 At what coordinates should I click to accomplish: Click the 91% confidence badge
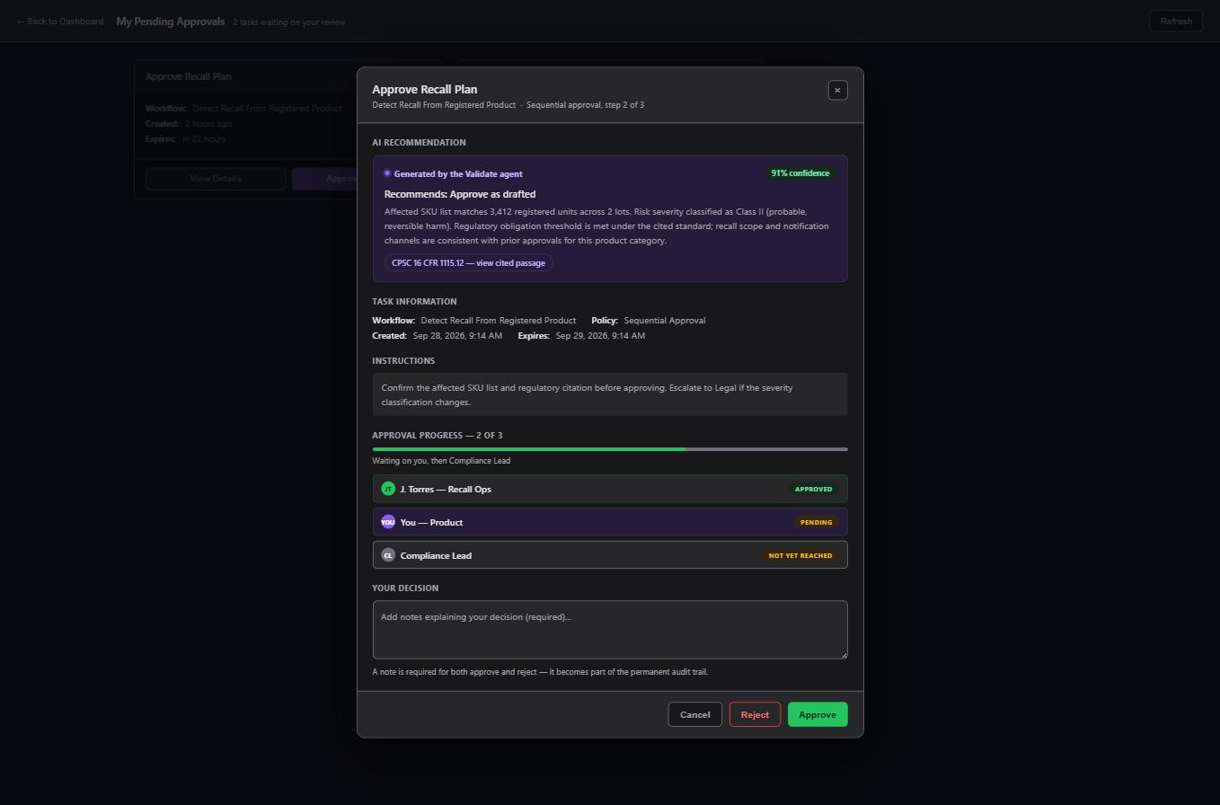(800, 173)
